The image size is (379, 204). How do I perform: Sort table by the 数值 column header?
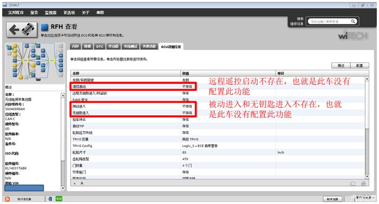[x=228, y=73]
